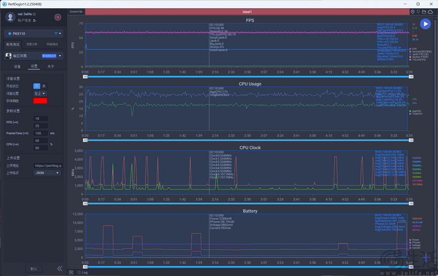The width and height of the screenshot is (438, 276).
Task: Click the user avatar icon
Action: coord(11,17)
